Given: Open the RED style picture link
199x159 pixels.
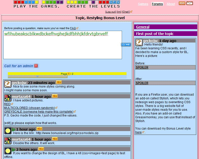Looking at the screenshot, I should [7, 104].
